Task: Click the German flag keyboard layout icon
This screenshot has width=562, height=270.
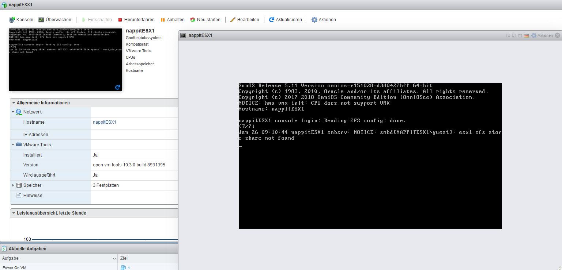Action: (x=527, y=35)
